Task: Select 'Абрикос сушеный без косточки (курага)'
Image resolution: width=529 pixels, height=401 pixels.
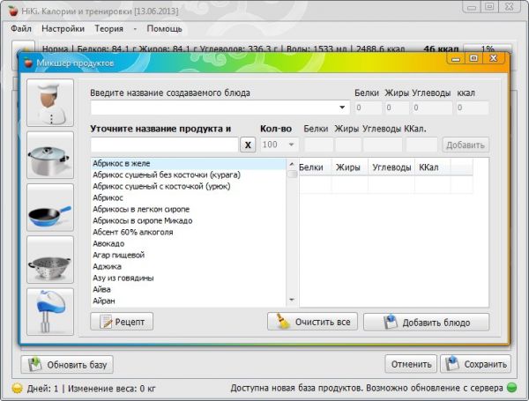Action: 189,175
